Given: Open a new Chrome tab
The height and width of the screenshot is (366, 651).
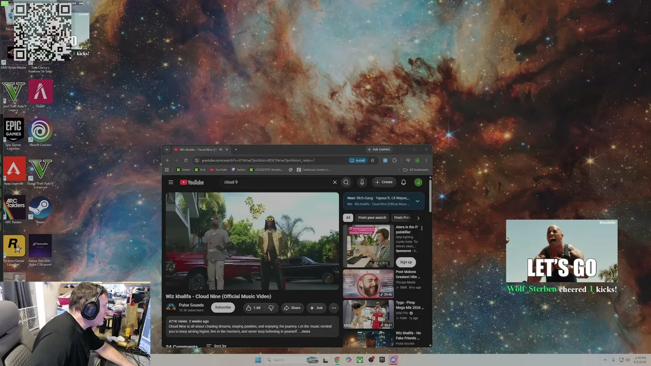Looking at the screenshot, I should 235,149.
